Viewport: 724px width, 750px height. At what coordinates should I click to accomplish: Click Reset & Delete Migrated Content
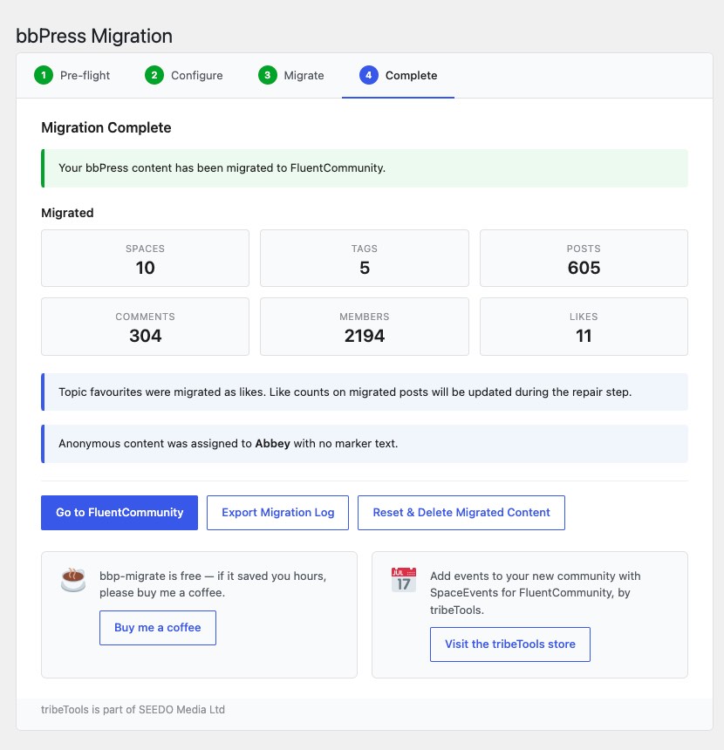[x=461, y=513]
